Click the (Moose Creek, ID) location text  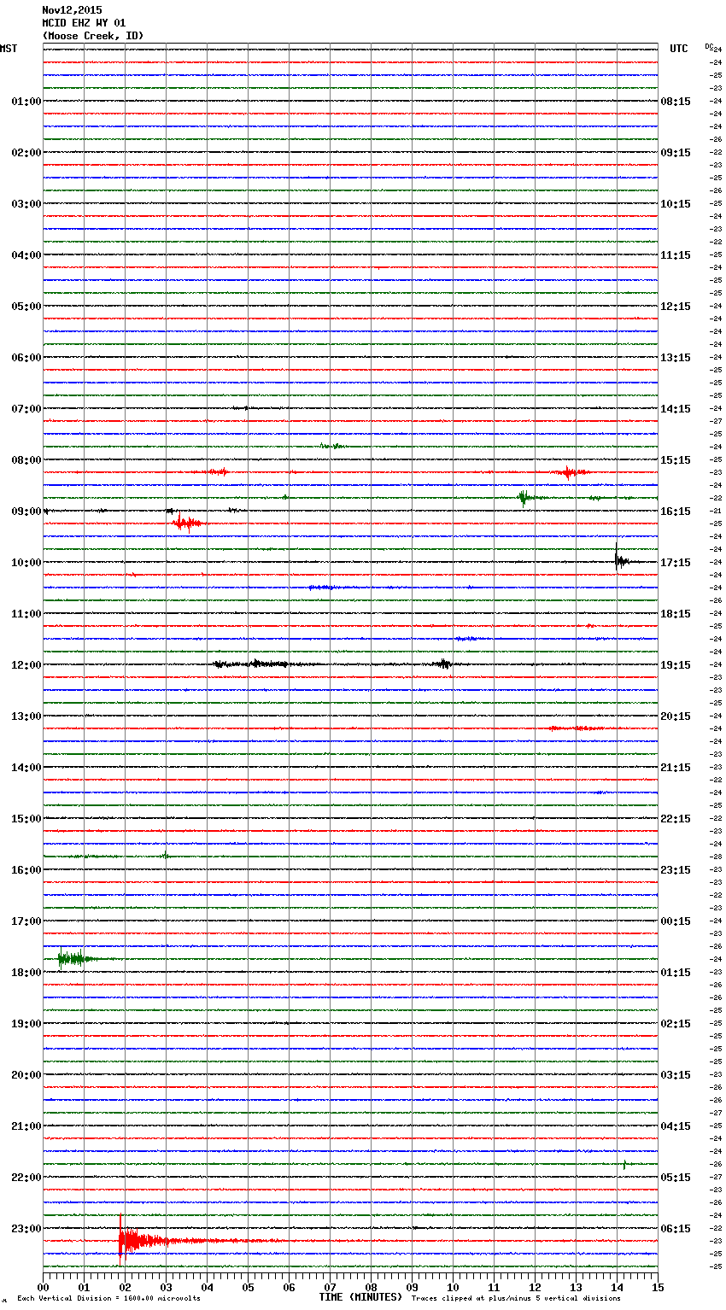[93, 36]
